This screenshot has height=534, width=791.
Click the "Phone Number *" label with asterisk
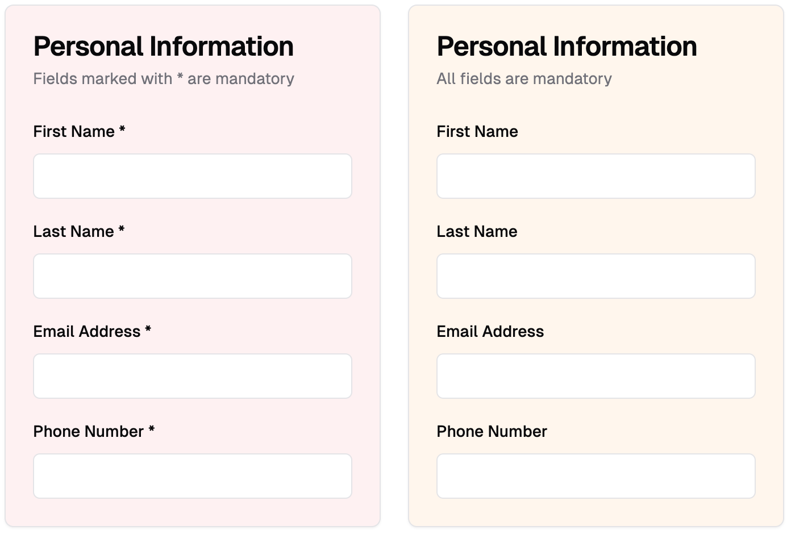[x=94, y=432]
